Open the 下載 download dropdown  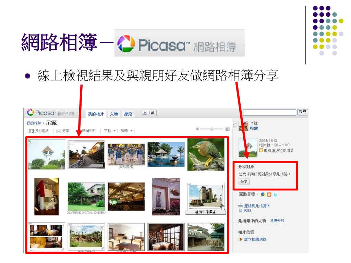(110, 131)
